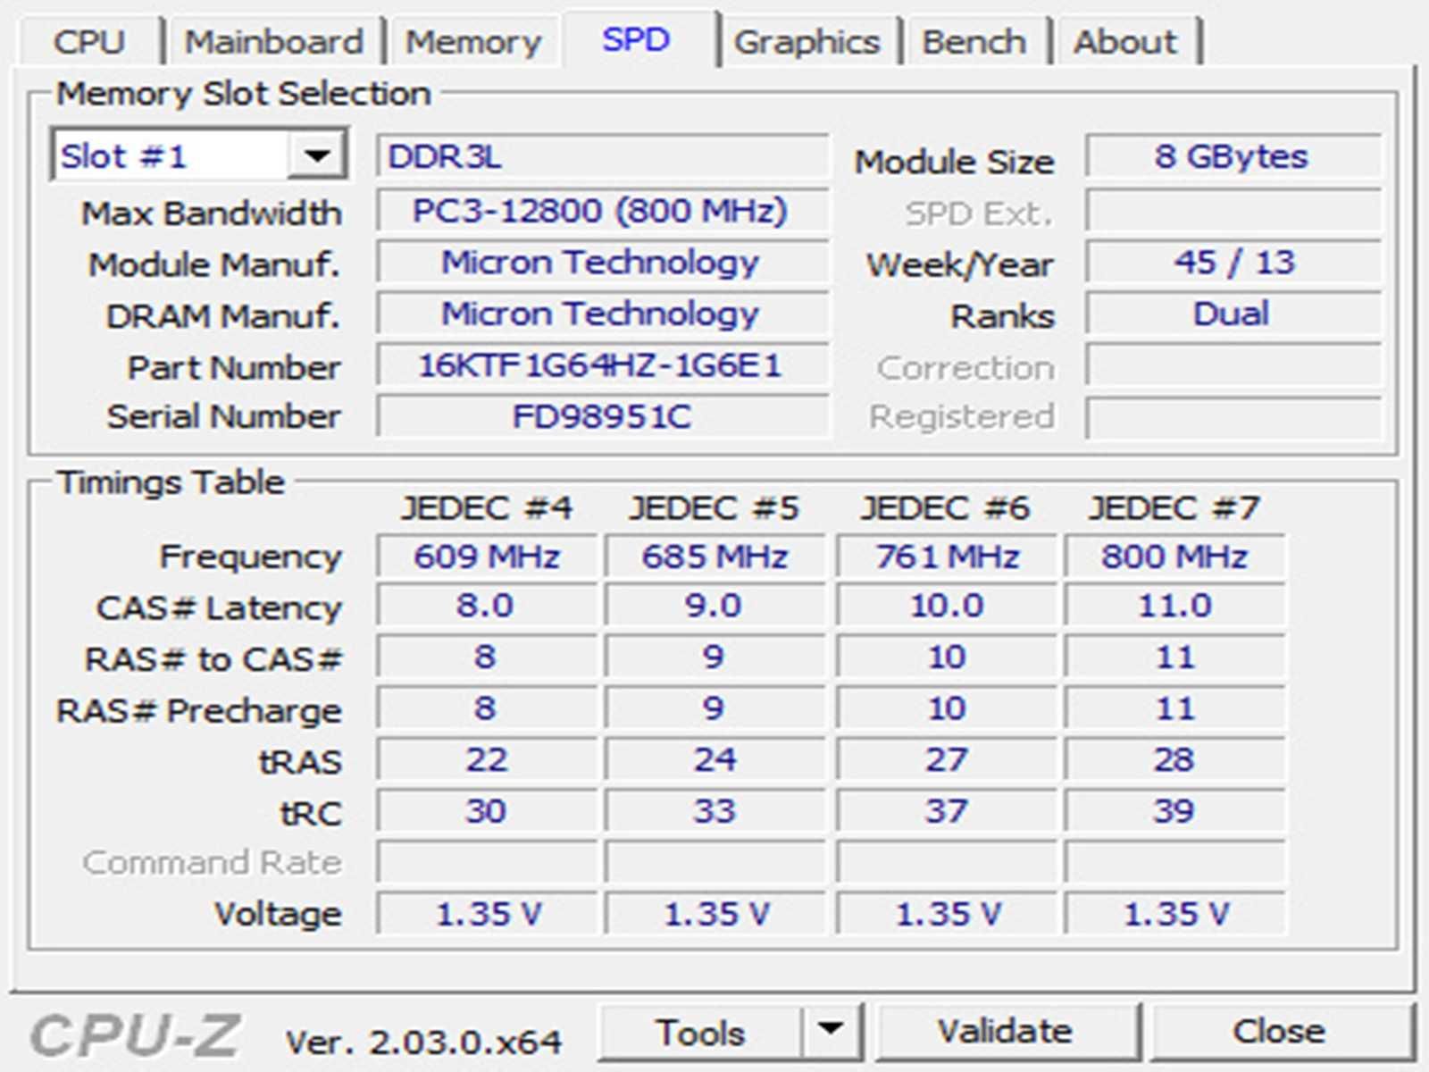Click the Max Bandwidth label
This screenshot has height=1072, width=1429.
click(x=212, y=214)
